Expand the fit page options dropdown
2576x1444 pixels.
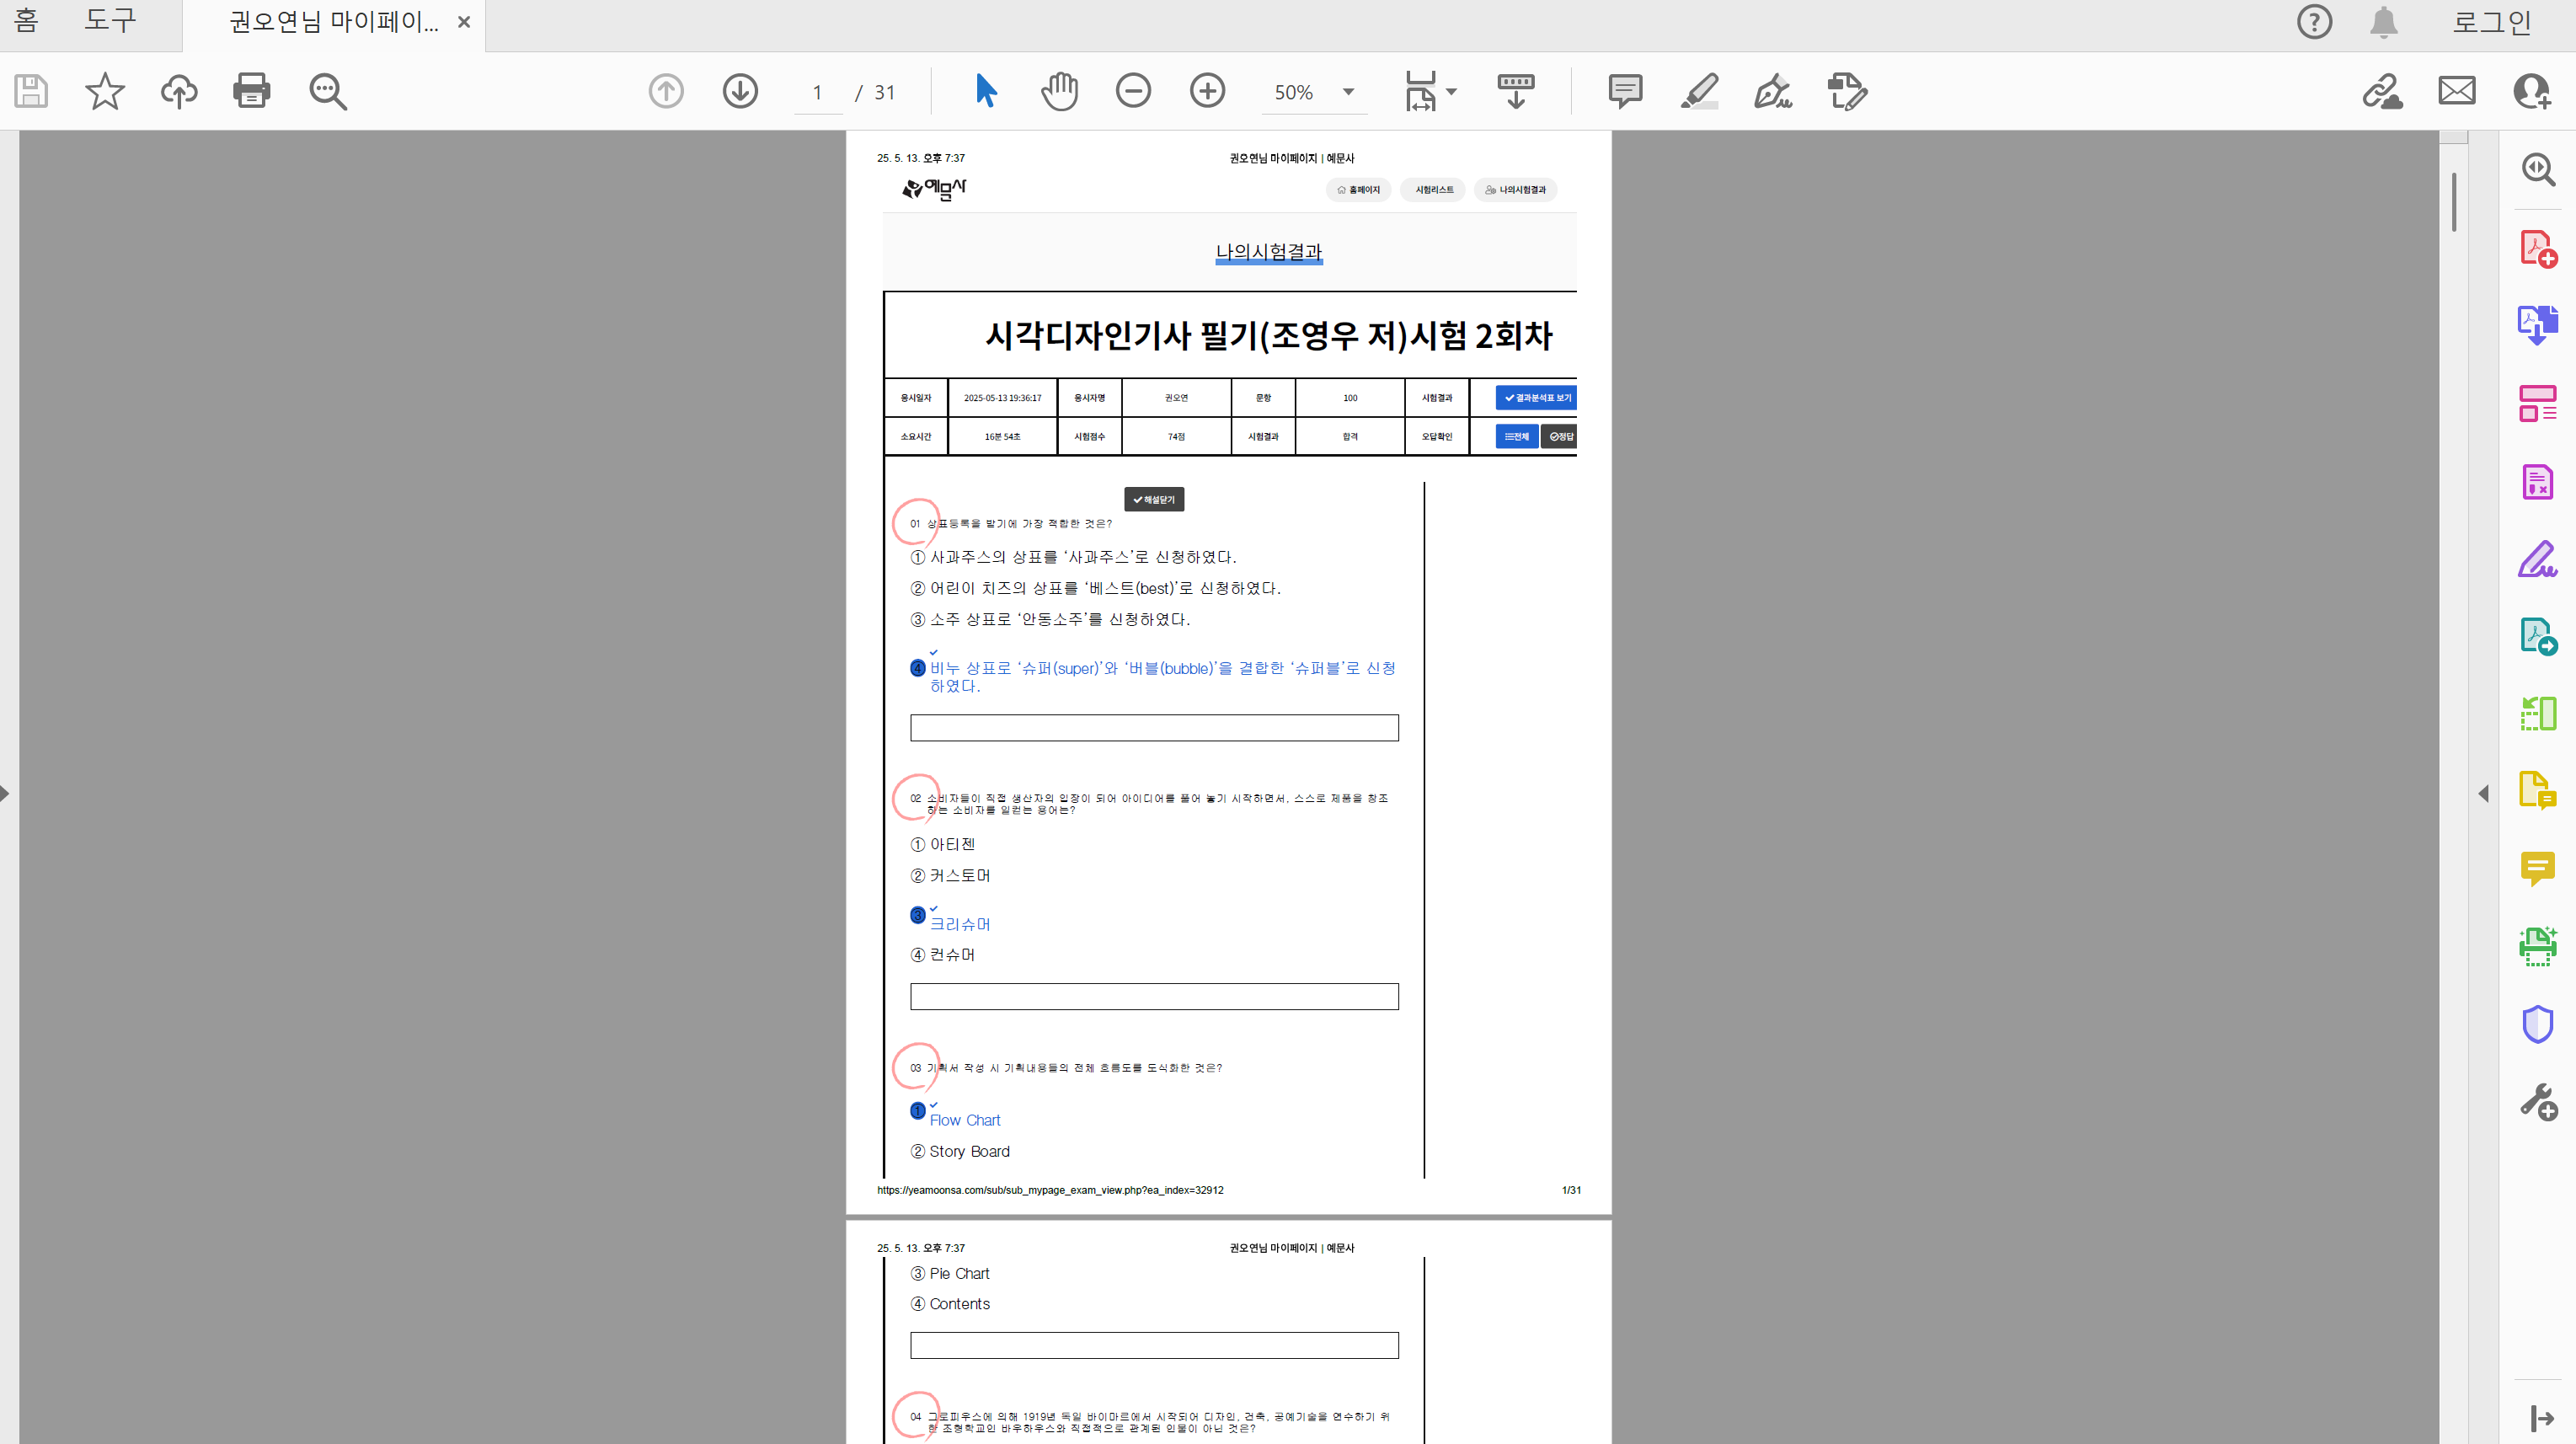click(x=1451, y=92)
